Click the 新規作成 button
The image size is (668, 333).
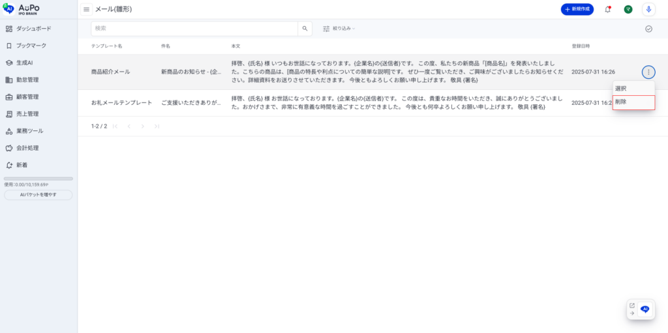(x=577, y=9)
